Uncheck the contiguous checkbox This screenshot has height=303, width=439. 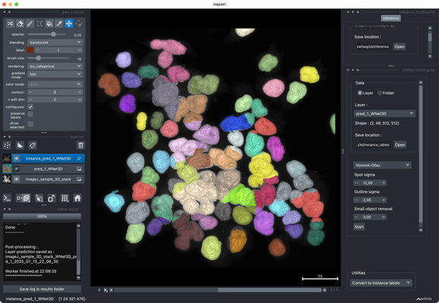30,107
